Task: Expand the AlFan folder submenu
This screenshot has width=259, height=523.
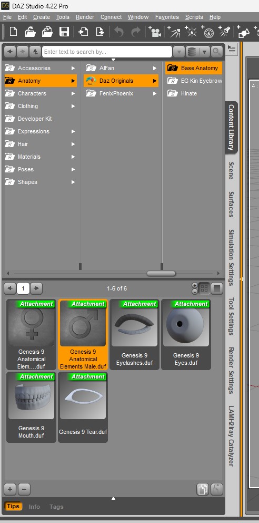Action: 154,68
